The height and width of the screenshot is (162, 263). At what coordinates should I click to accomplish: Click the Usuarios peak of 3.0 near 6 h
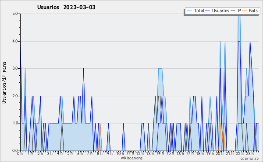pyautogui.click(x=83, y=69)
